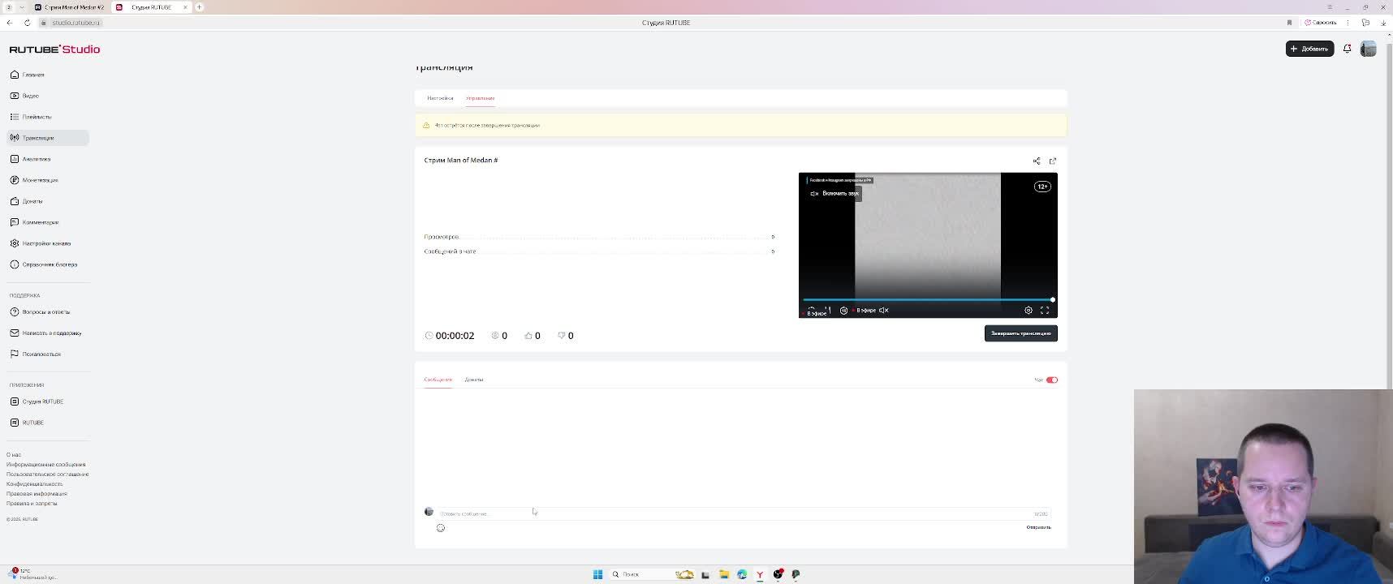Screen dimensions: 1393x584
Task: Open player settings gear
Action: 1029,310
